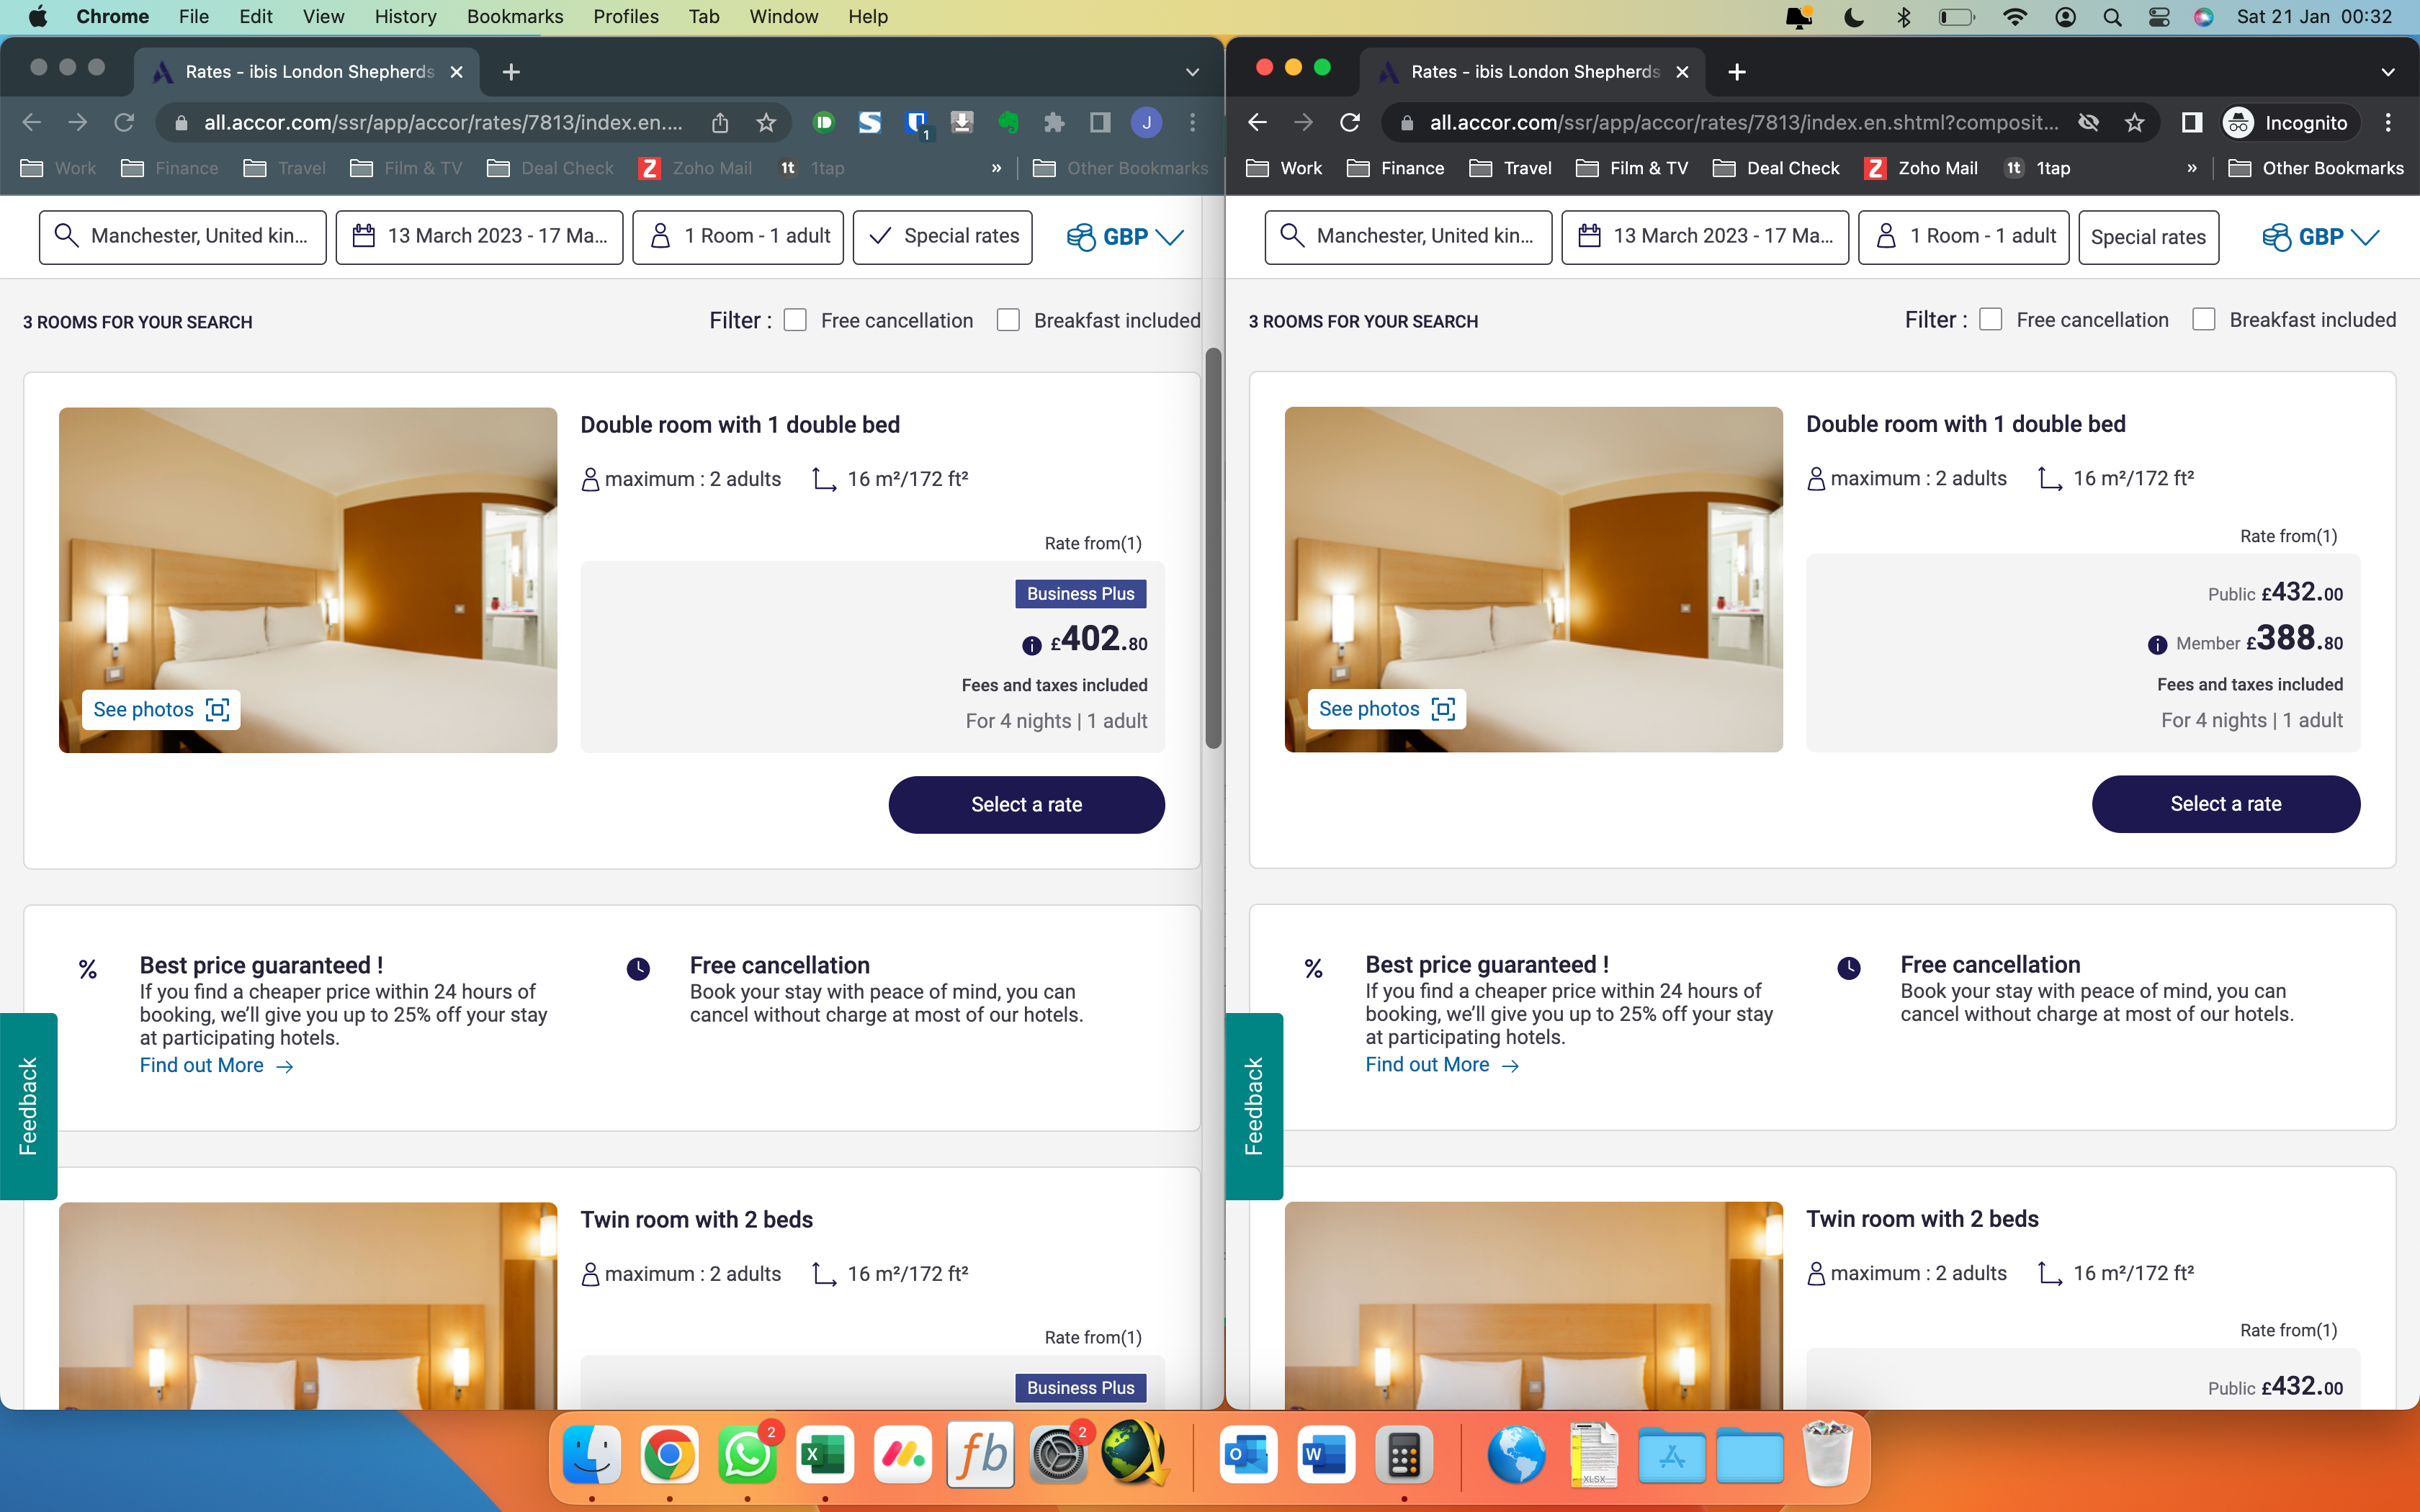The image size is (2420, 1512).
Task: Open the Bookmarks menu in menu bar
Action: pyautogui.click(x=515, y=17)
